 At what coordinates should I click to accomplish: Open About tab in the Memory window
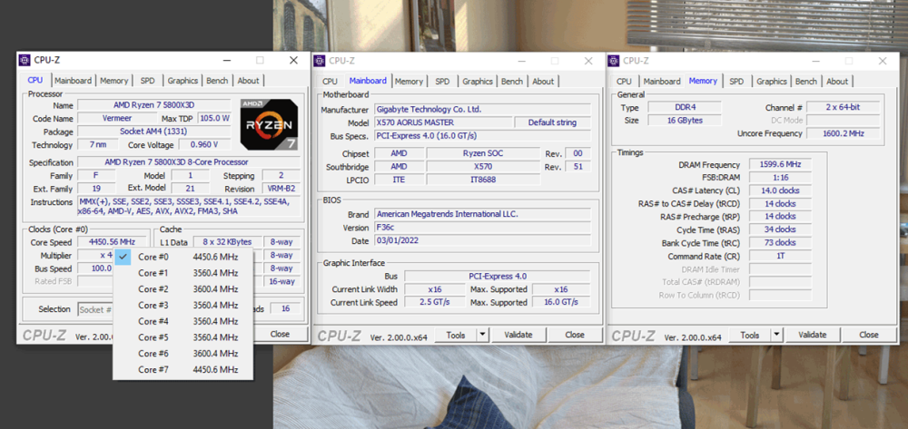pos(837,81)
